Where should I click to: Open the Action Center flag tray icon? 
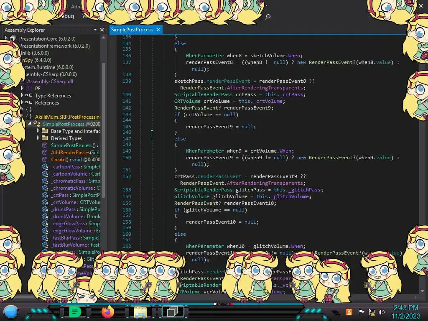click(x=361, y=312)
